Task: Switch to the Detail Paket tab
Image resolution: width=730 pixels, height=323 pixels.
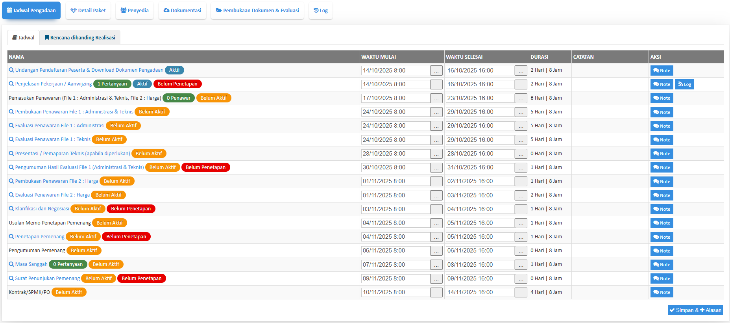Action: [88, 11]
